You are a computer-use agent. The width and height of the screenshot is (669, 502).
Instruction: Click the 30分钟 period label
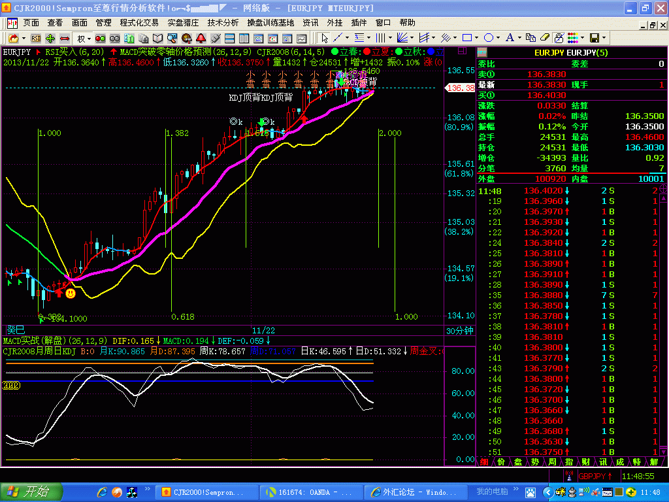tap(459, 331)
